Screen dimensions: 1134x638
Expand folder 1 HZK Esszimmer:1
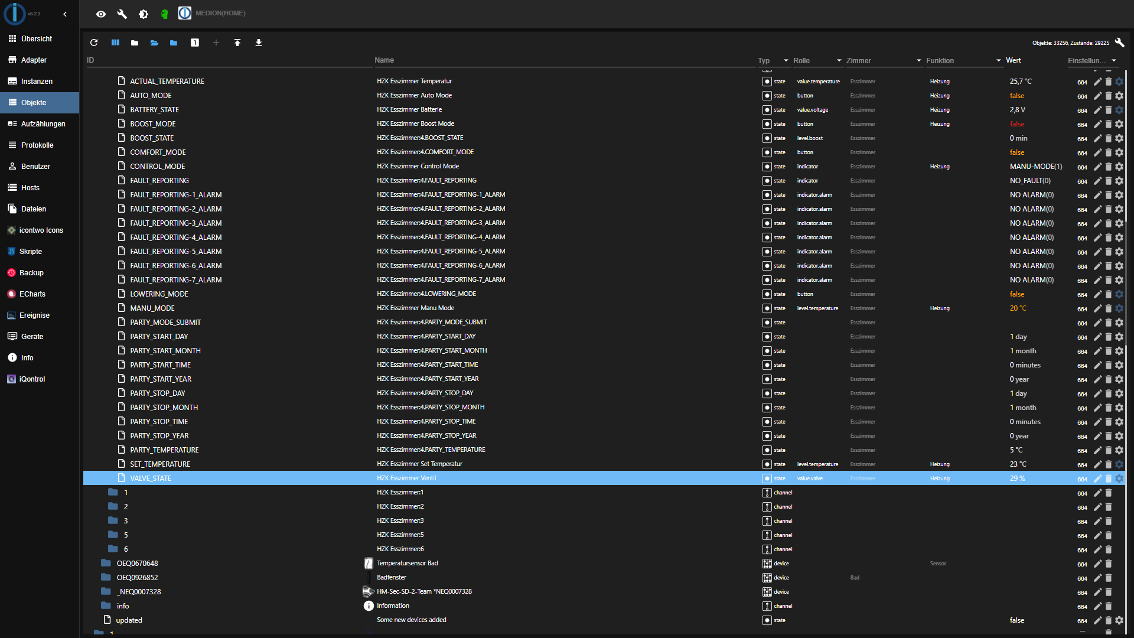point(113,492)
